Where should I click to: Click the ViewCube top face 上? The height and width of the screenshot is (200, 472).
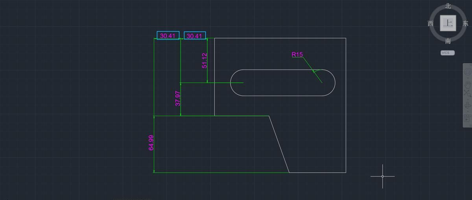pos(448,23)
